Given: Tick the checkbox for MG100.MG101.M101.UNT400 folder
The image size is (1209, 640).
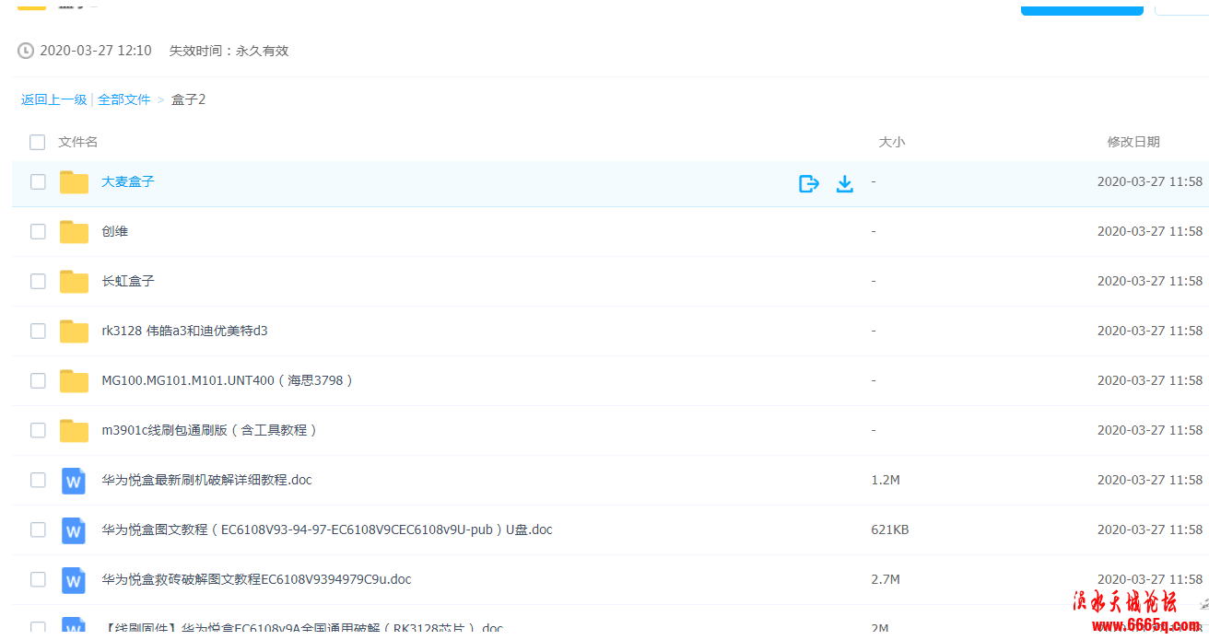Looking at the screenshot, I should click(38, 380).
